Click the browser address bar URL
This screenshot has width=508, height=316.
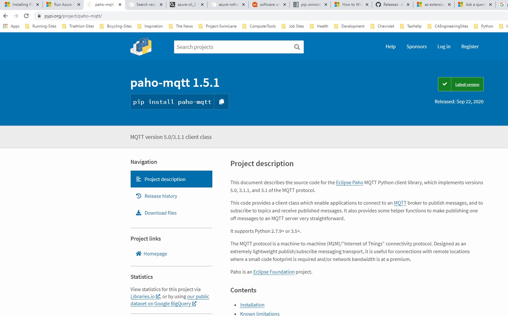pyautogui.click(x=73, y=16)
